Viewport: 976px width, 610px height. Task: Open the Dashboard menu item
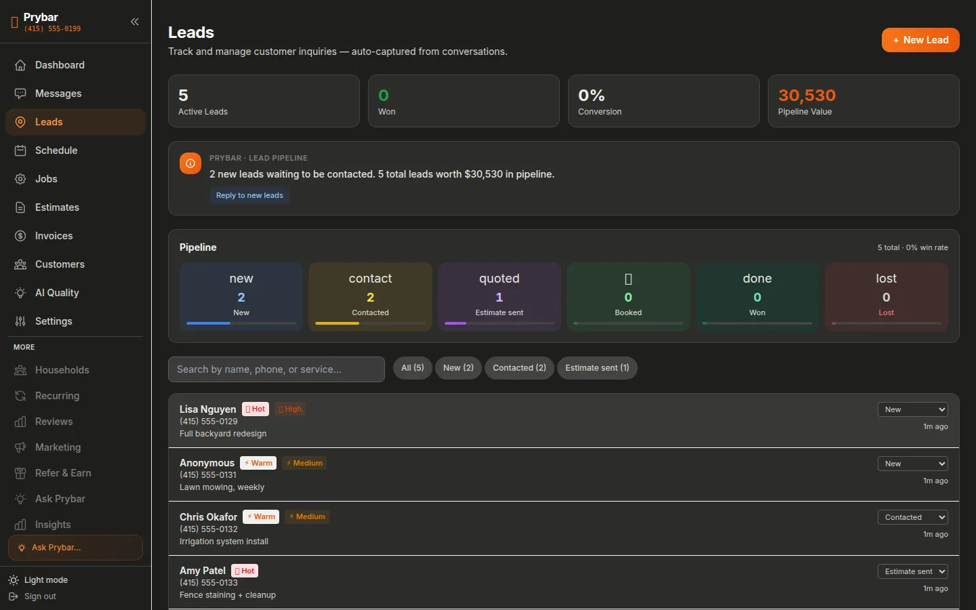pos(75,65)
